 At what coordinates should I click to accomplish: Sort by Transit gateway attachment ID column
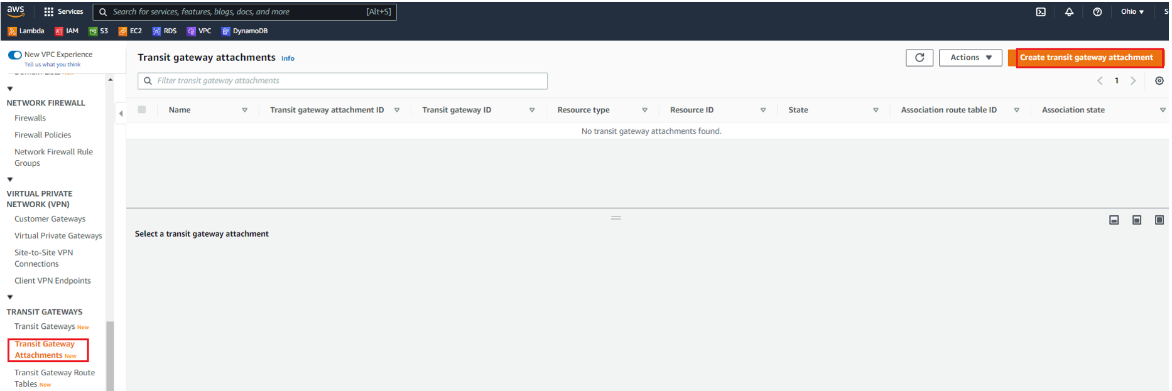pyautogui.click(x=397, y=110)
